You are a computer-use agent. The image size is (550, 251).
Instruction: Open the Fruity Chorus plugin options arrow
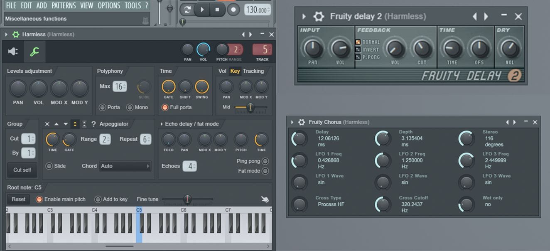(292, 122)
